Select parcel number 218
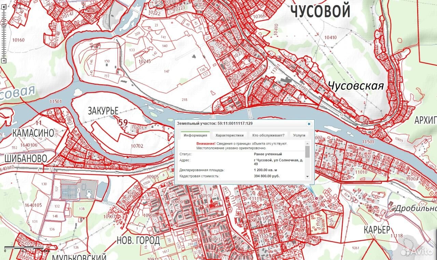Viewport: 437px width, 260px height. coord(185,99)
